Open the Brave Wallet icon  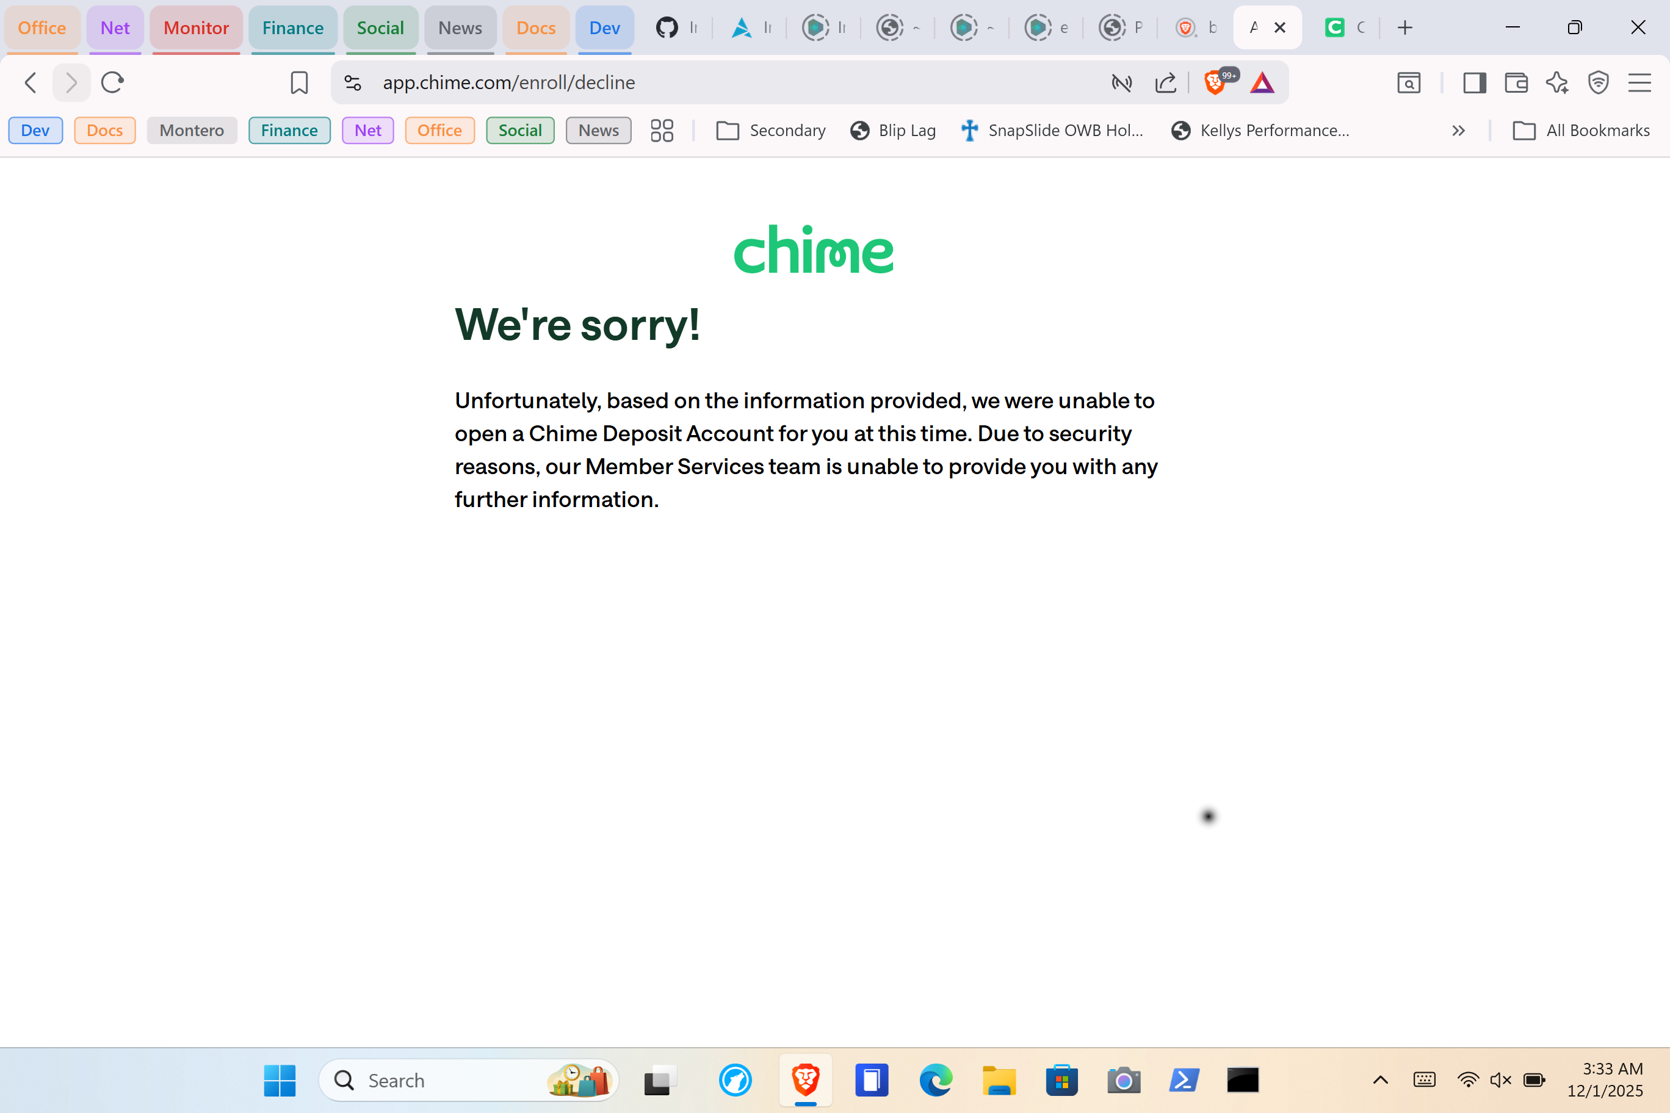(1516, 83)
